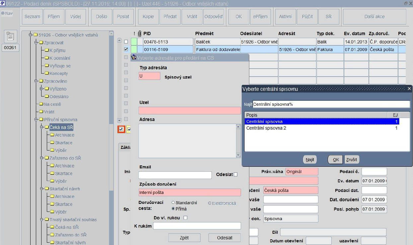Select the Přímá delivery route radio
Image resolution: width=413 pixels, height=245 pixels.
[173, 209]
